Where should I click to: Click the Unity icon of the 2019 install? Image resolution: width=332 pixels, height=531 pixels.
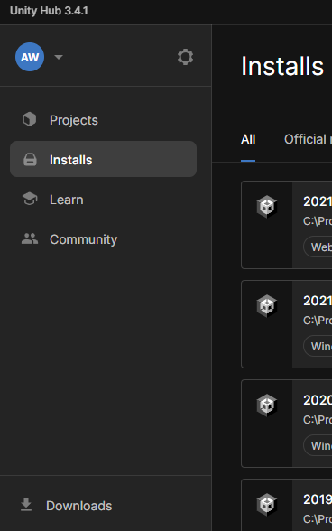pos(267,504)
